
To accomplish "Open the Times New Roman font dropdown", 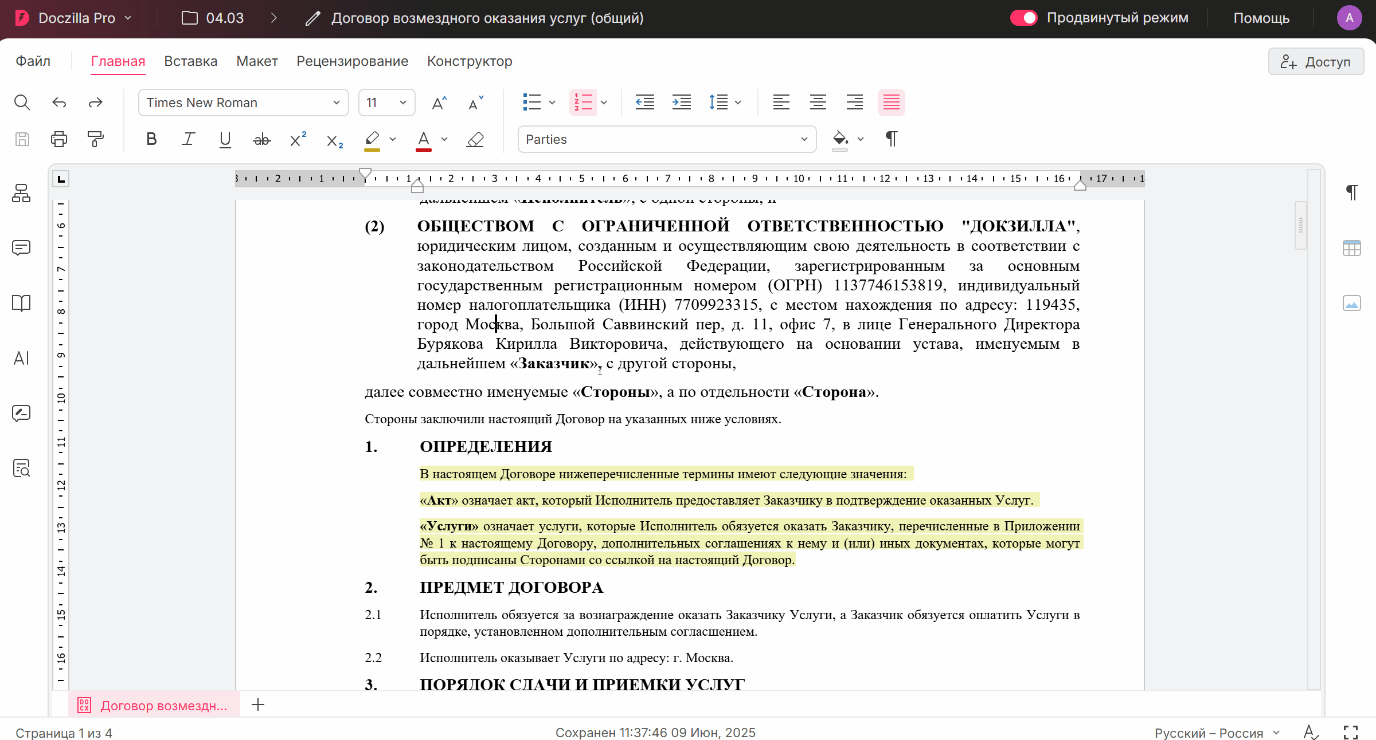I will pos(244,103).
